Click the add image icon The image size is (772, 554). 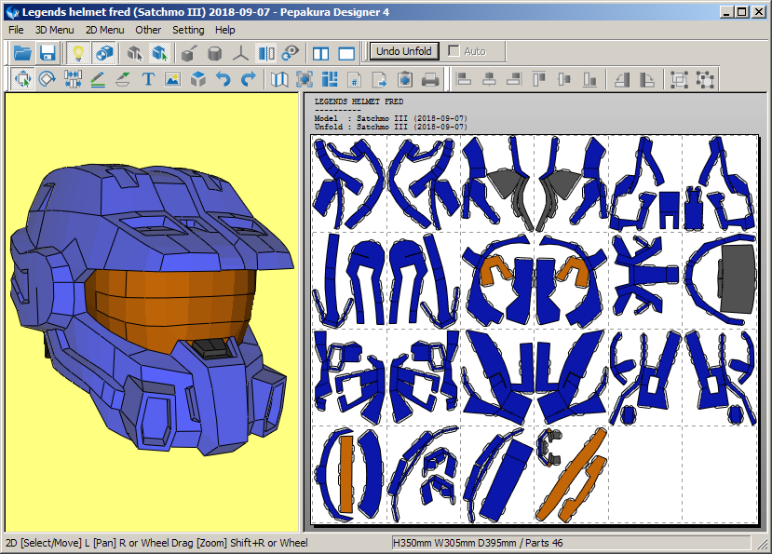(172, 80)
